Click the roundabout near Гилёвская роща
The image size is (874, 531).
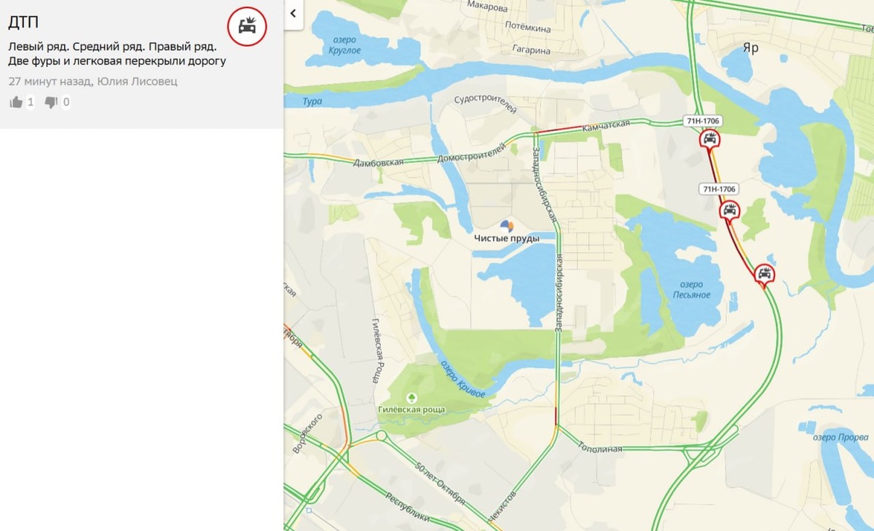pyautogui.click(x=380, y=436)
